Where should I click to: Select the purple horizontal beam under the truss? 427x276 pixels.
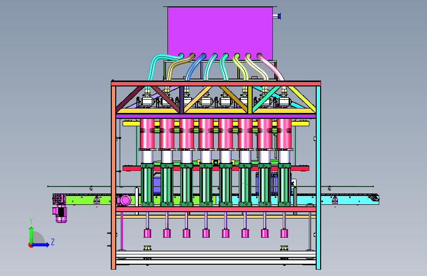click(x=216, y=116)
